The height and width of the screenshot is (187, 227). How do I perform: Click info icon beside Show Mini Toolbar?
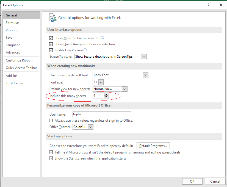[x=103, y=38]
